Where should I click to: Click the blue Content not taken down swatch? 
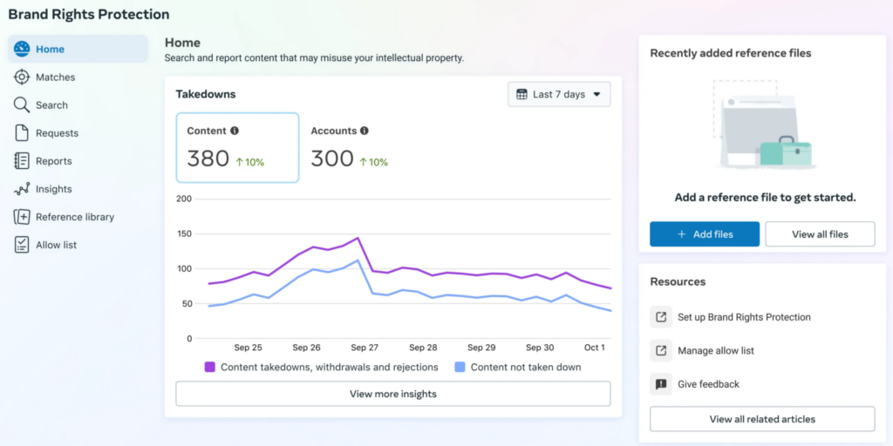(x=460, y=367)
